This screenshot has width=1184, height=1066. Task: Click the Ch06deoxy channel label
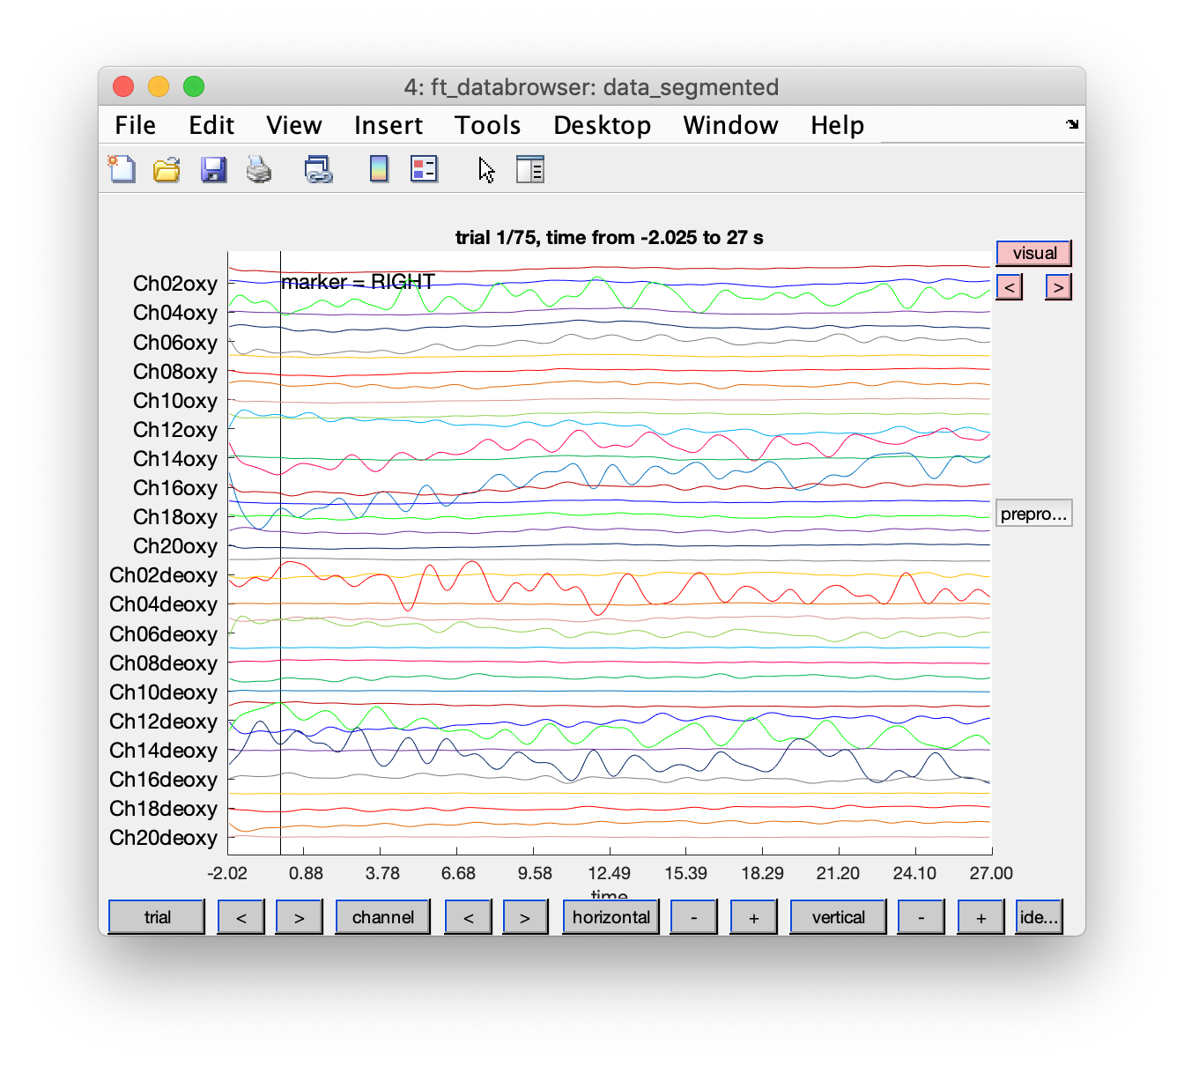164,634
